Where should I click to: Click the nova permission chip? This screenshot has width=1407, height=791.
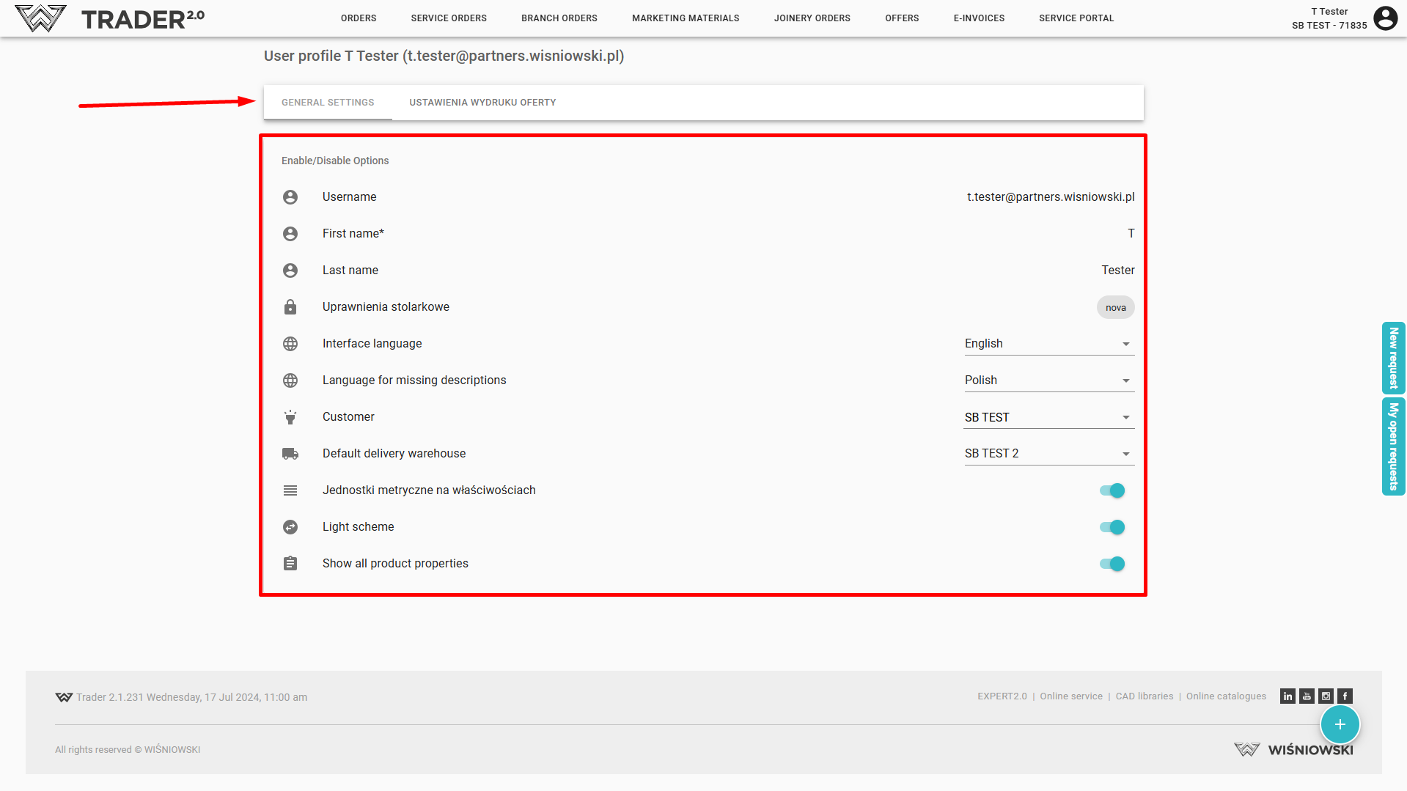pos(1115,308)
